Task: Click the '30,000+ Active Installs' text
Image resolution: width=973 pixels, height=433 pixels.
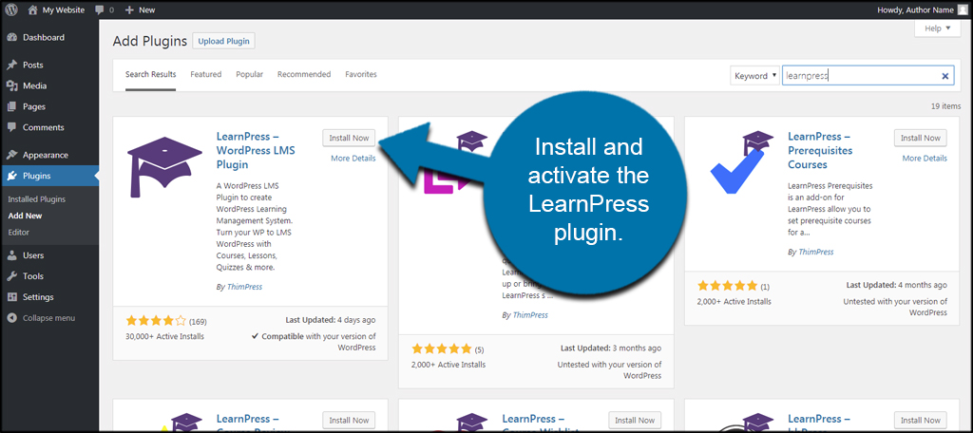Action: 164,336
